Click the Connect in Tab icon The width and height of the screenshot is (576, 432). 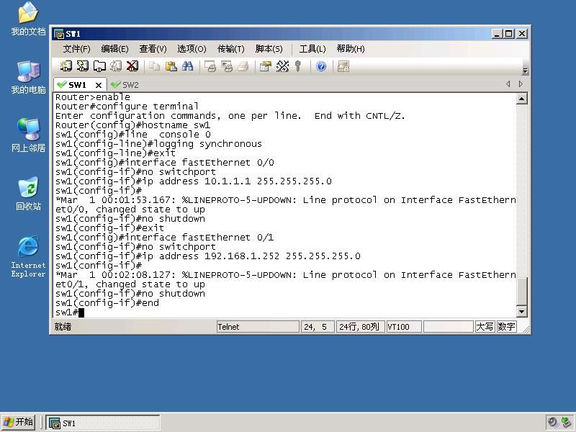pyautogui.click(x=99, y=66)
